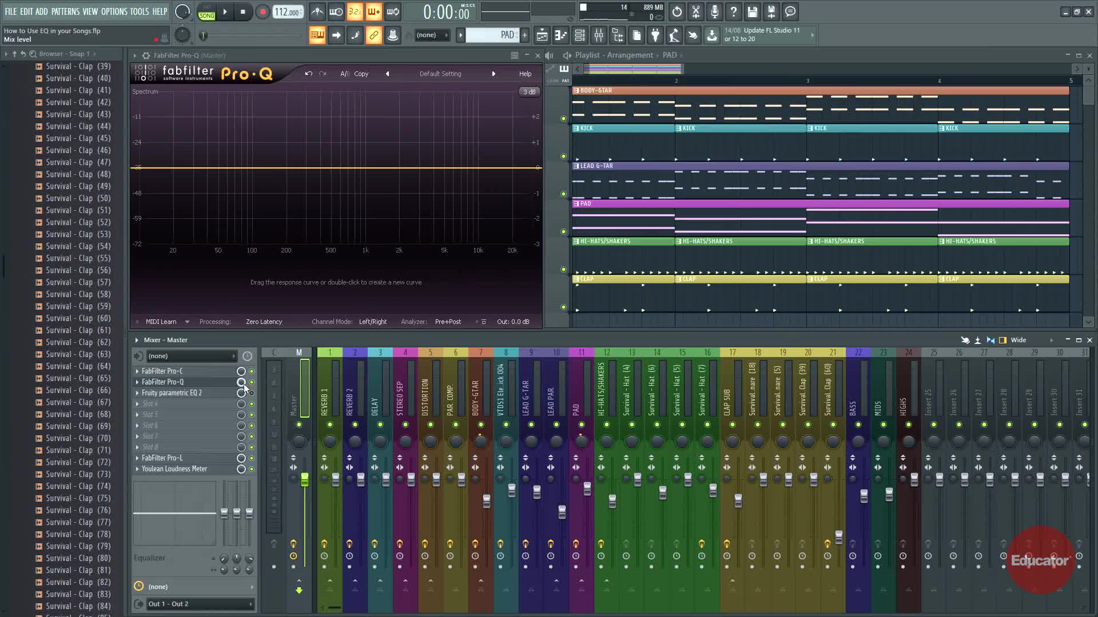Image resolution: width=1098 pixels, height=617 pixels.
Task: Disable the FabFilter Pro-Q effect slot
Action: tap(251, 382)
